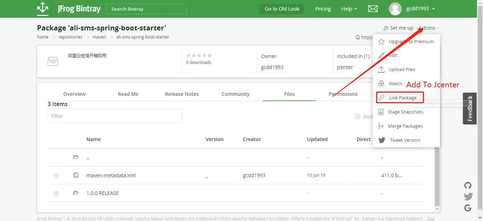The height and width of the screenshot is (221, 483).
Task: Go to maven breadcrumb link
Action: (99, 37)
